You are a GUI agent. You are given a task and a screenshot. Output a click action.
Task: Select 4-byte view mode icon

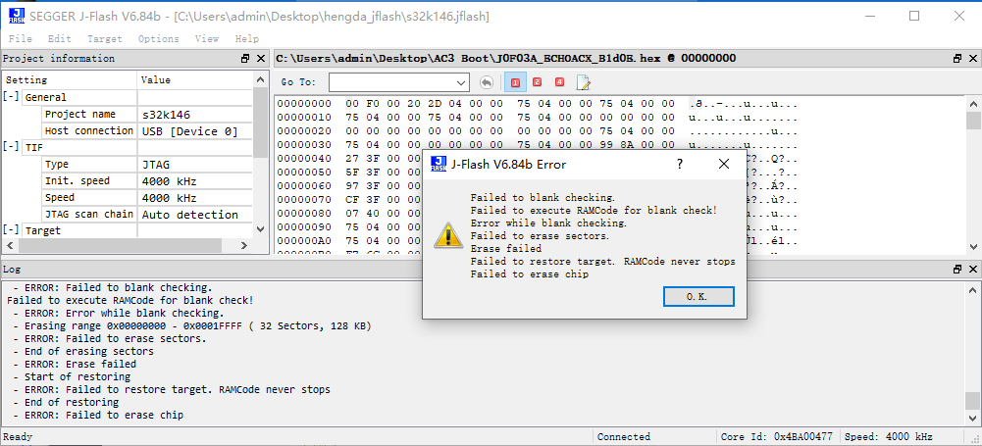(559, 82)
